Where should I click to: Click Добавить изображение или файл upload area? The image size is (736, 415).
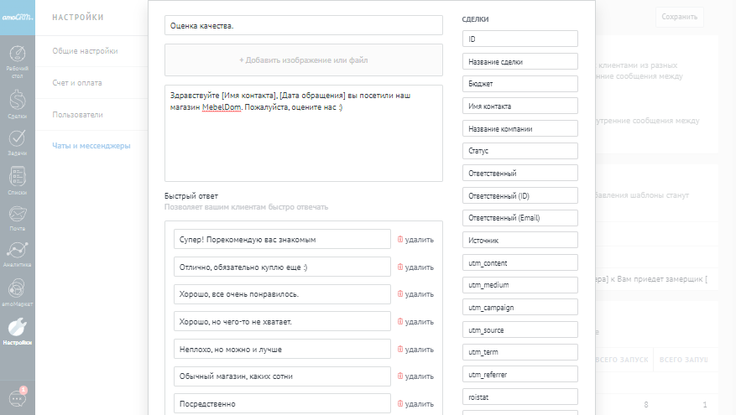coord(303,60)
